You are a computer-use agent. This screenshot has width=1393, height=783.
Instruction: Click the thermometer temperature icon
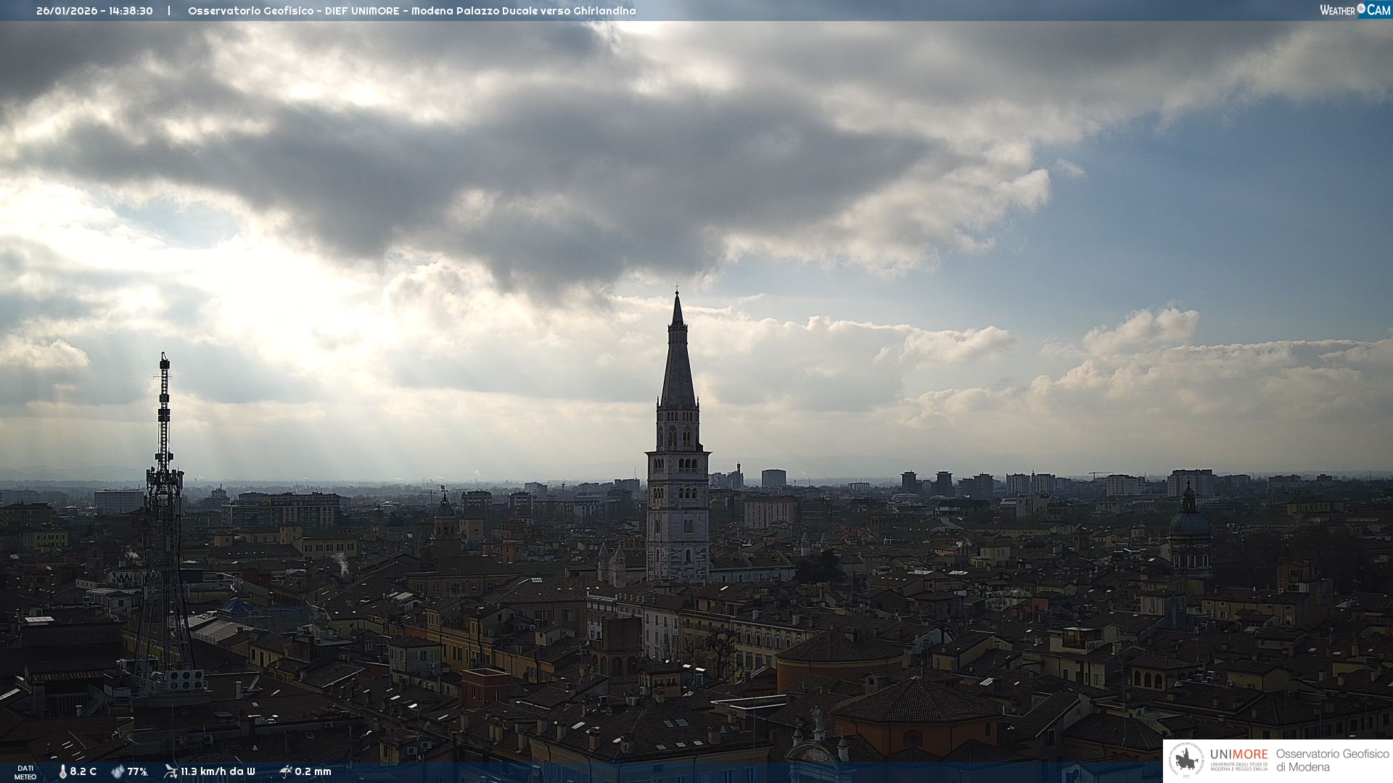point(63,771)
